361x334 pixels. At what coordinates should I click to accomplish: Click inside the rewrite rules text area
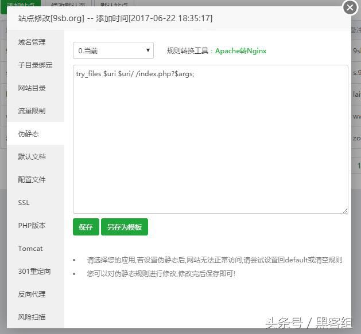[211, 139]
